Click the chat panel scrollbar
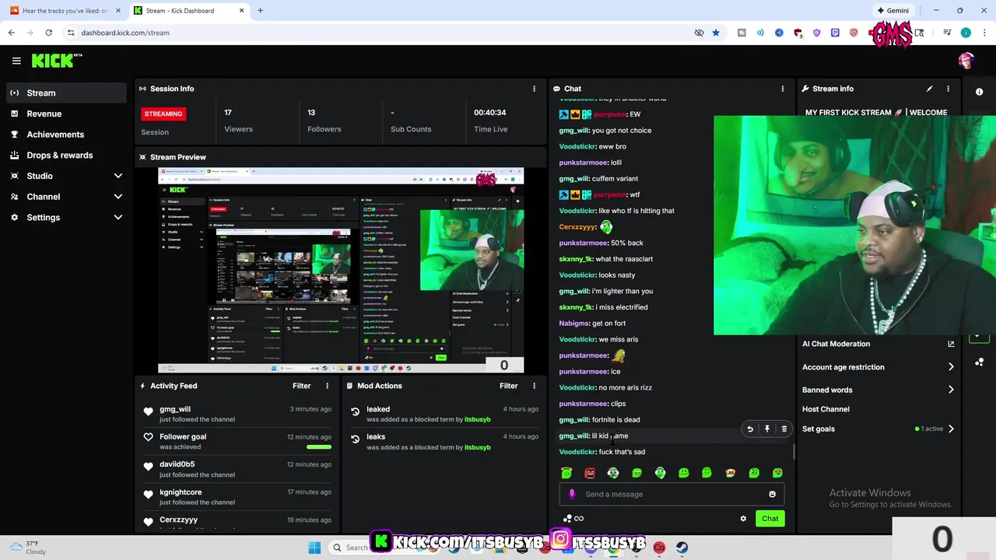 click(794, 450)
